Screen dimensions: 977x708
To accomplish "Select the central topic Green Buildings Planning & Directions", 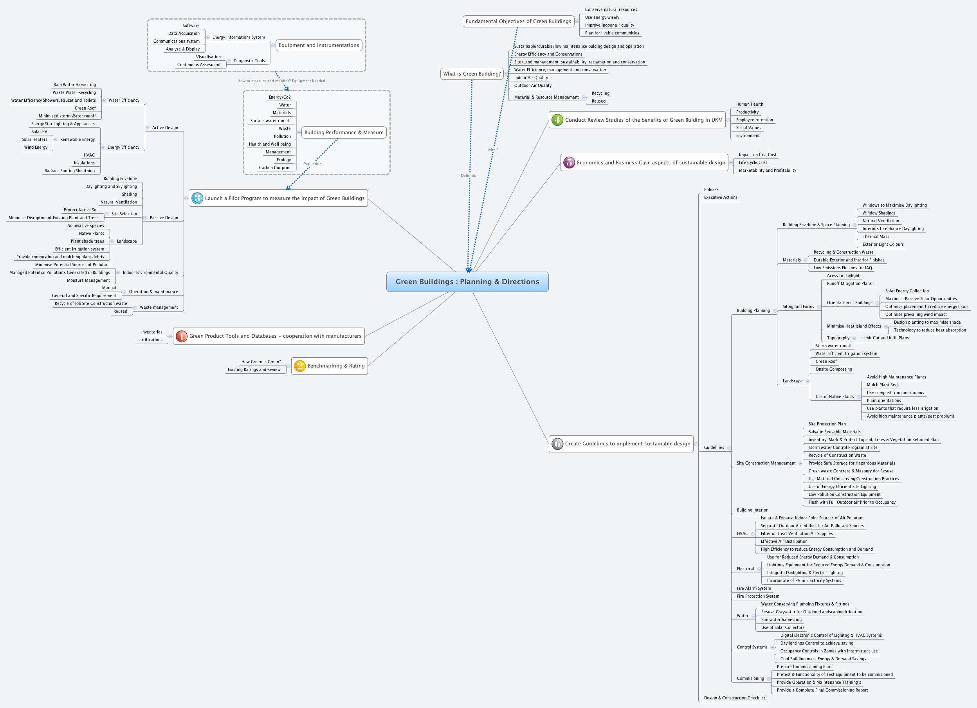I will click(x=467, y=282).
